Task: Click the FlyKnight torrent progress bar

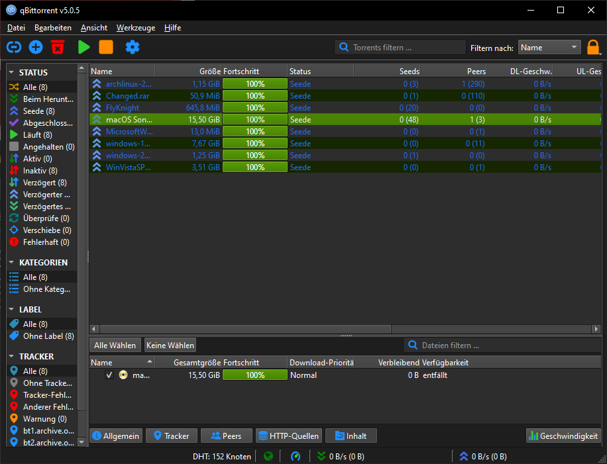Action: tap(255, 107)
